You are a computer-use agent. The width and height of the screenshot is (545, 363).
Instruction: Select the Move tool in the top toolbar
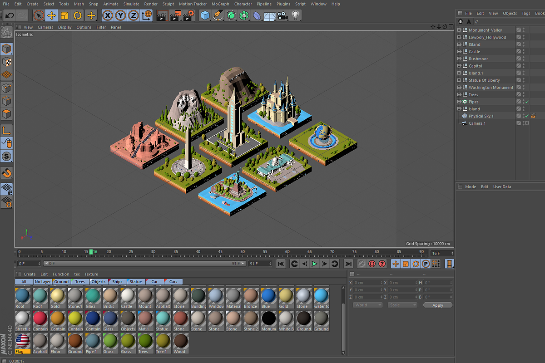click(52, 16)
